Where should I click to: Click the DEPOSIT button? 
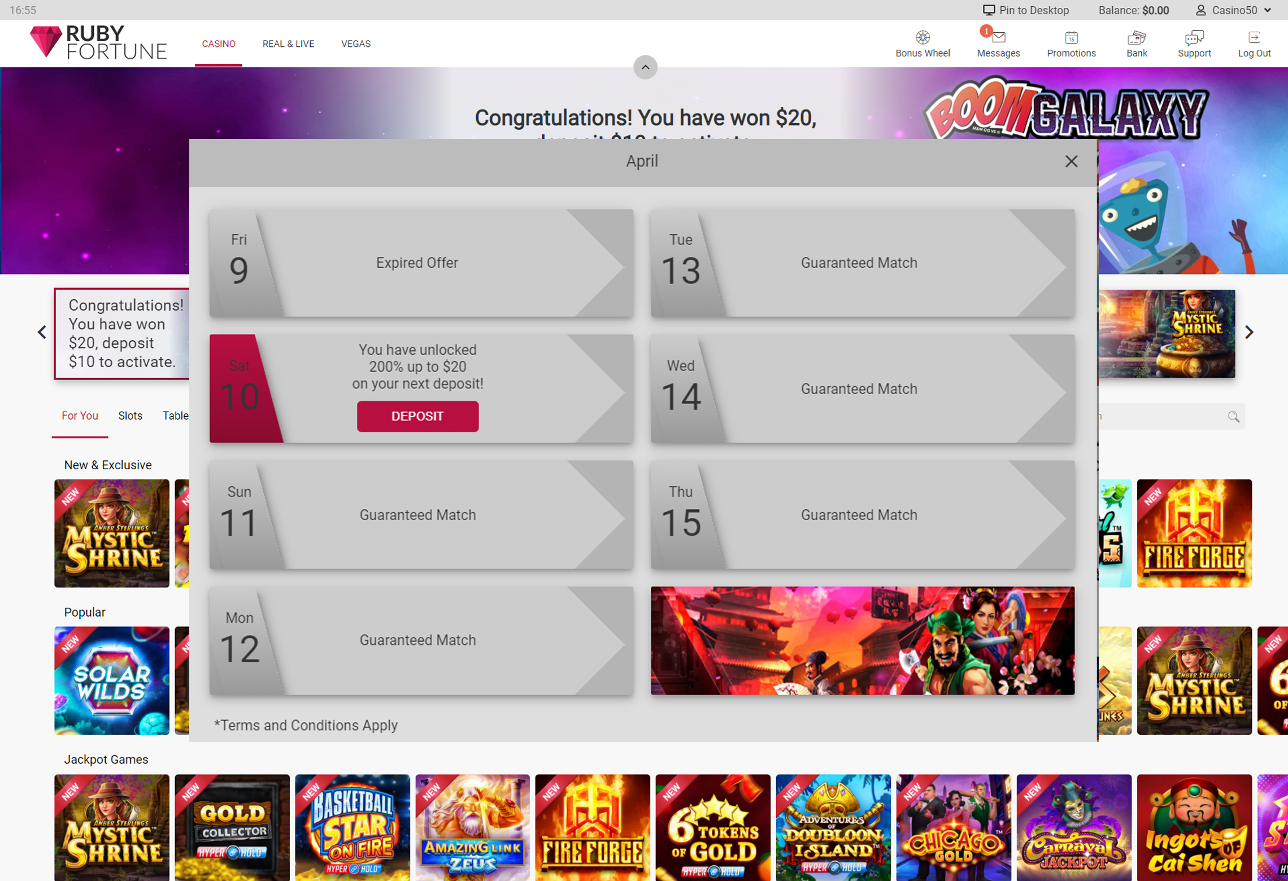pyautogui.click(x=417, y=416)
